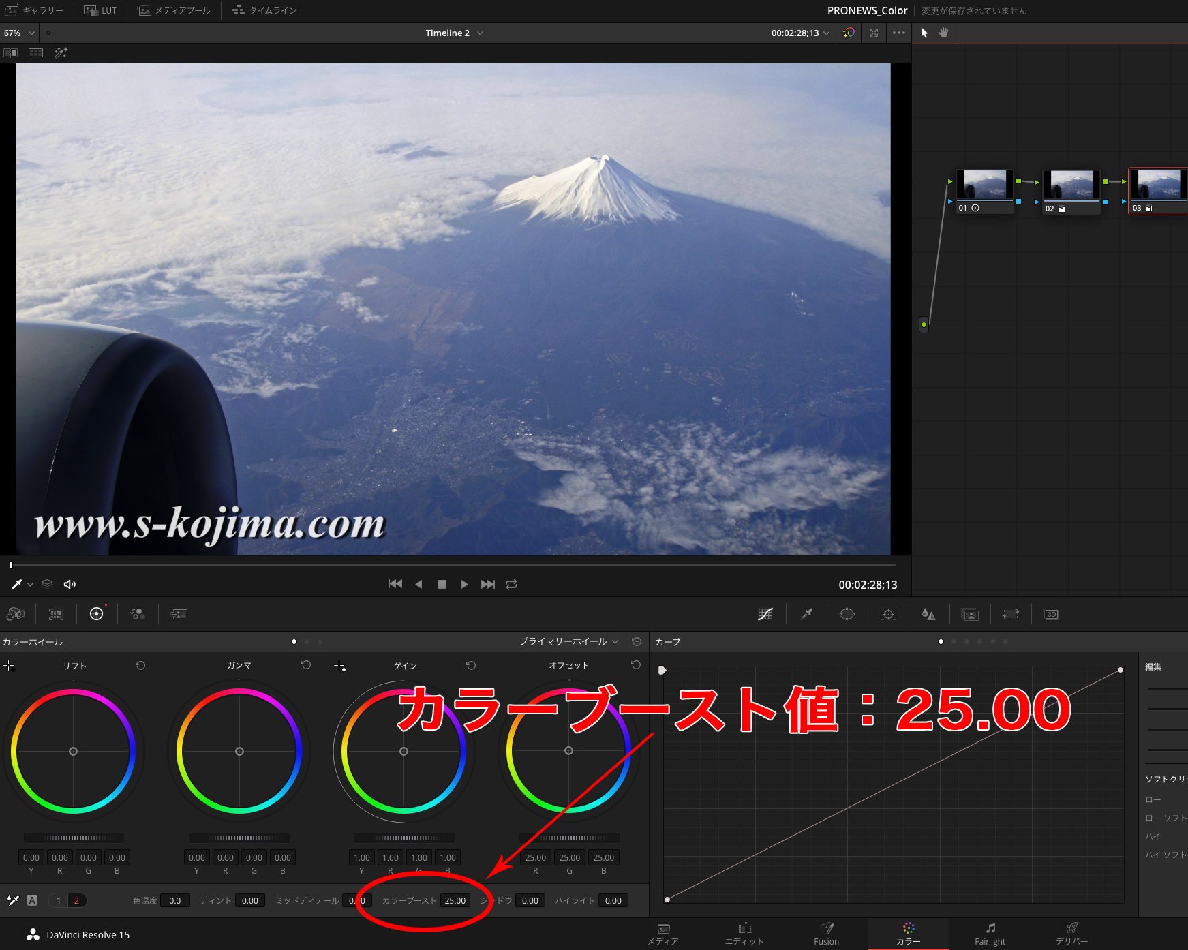Select node 02 thumbnail in node graph

pos(1071,185)
